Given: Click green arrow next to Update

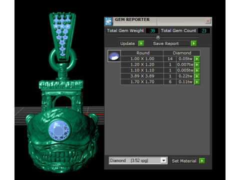Looking at the screenshot, I should 141,43.
